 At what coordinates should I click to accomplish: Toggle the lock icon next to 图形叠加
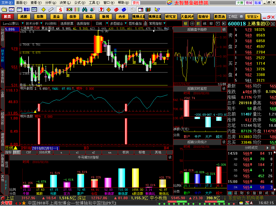point(145,23)
